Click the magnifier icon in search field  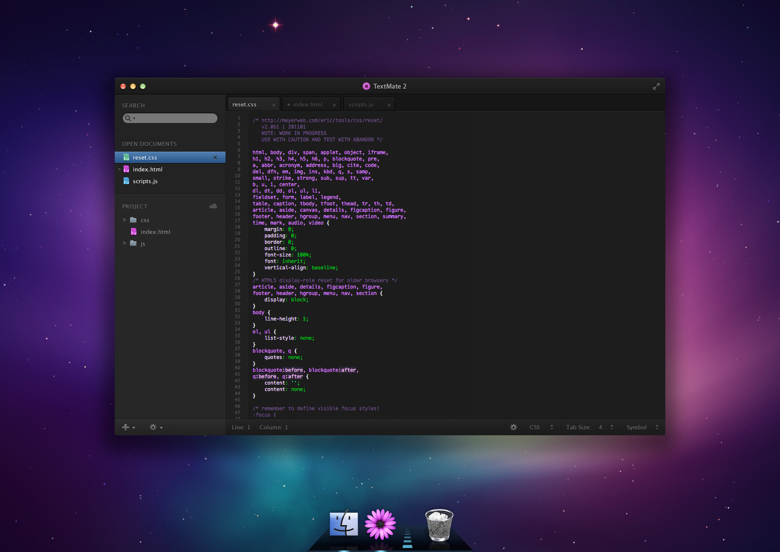click(x=128, y=118)
